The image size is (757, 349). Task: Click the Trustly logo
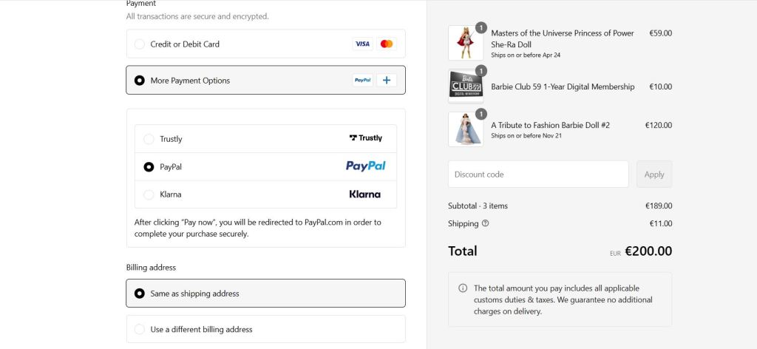(366, 138)
